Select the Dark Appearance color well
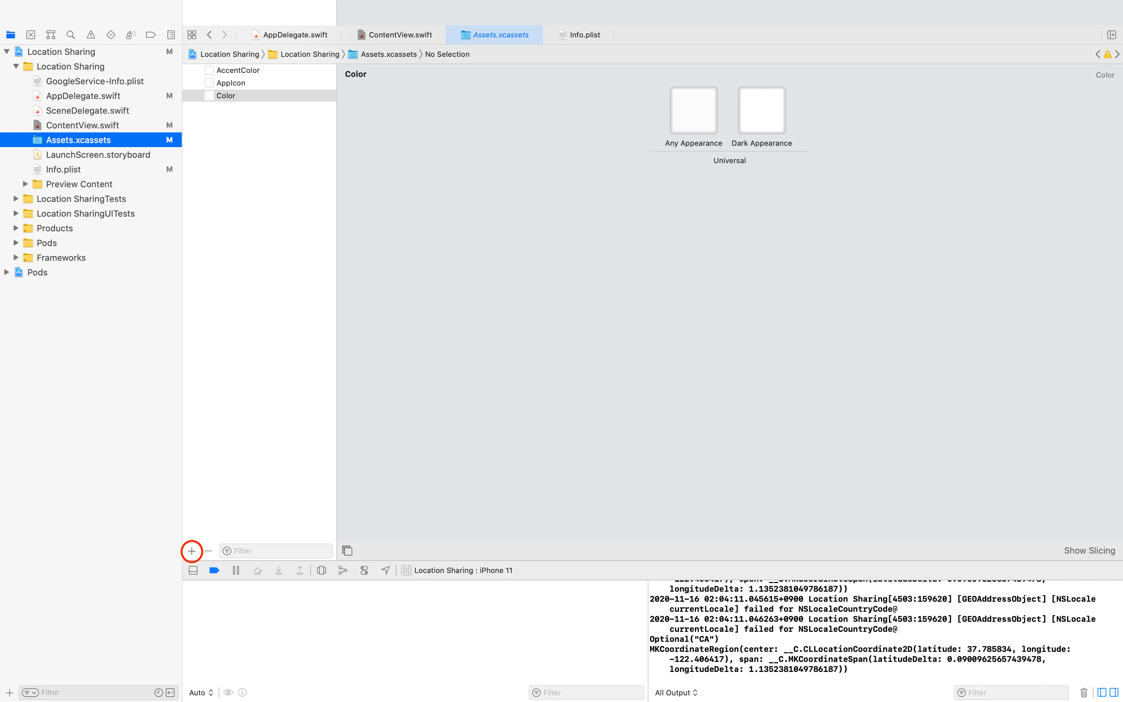 761,111
